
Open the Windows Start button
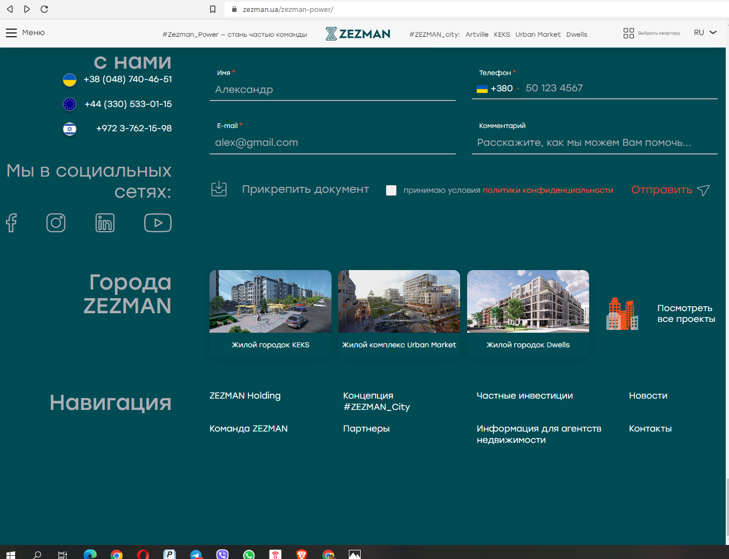(11, 555)
